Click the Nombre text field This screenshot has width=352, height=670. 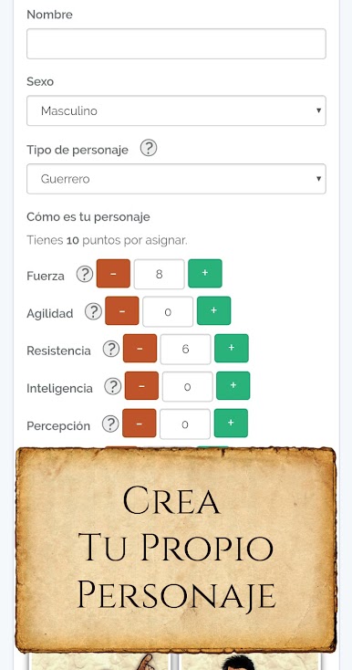[x=176, y=44]
